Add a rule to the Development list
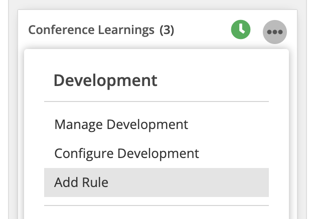The height and width of the screenshot is (219, 315). point(156,182)
